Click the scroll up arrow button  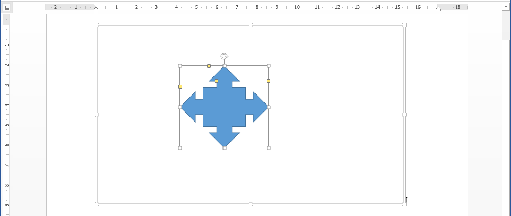(506, 7)
